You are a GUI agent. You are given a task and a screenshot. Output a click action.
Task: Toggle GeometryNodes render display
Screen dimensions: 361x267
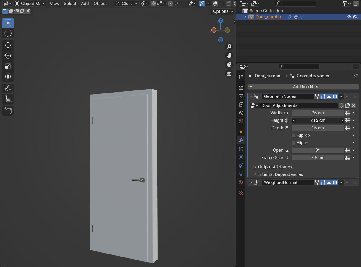point(335,96)
